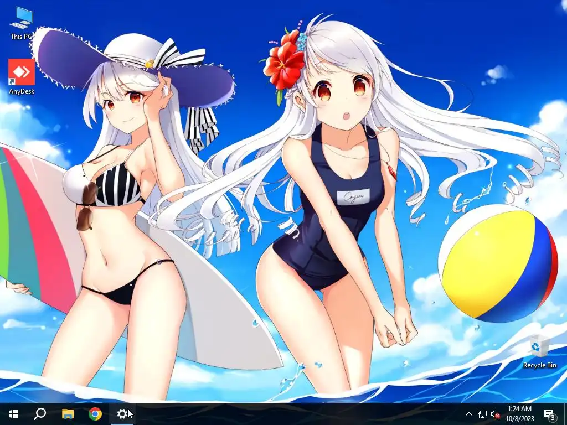Select the AnyDesk desktop shortcut
This screenshot has height=425, width=567.
click(22, 77)
